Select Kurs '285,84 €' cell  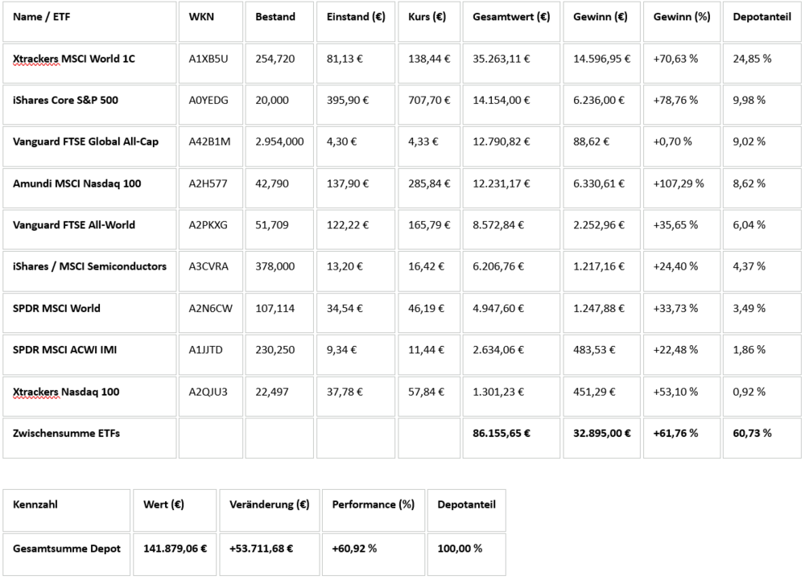[429, 189]
